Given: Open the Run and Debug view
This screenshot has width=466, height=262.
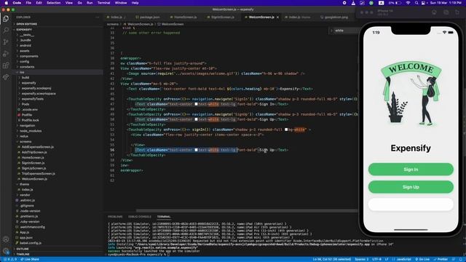Looking at the screenshot, I should point(6,54).
